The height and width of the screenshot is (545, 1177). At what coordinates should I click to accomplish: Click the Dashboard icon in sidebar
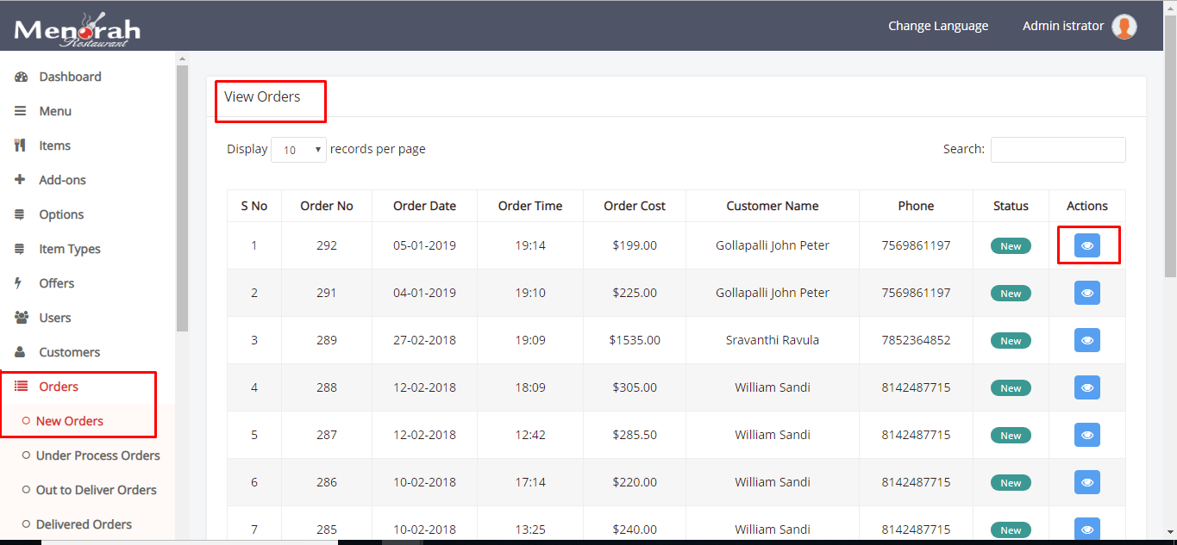point(21,77)
